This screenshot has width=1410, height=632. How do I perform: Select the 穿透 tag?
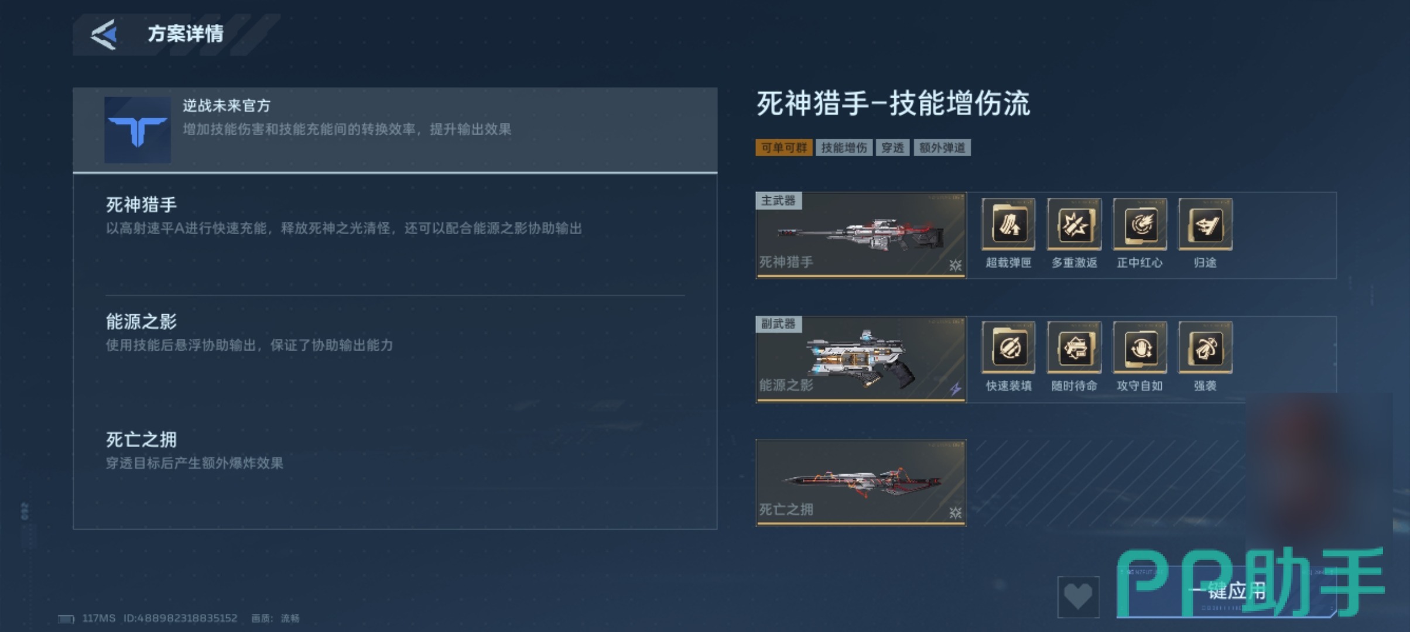892,147
